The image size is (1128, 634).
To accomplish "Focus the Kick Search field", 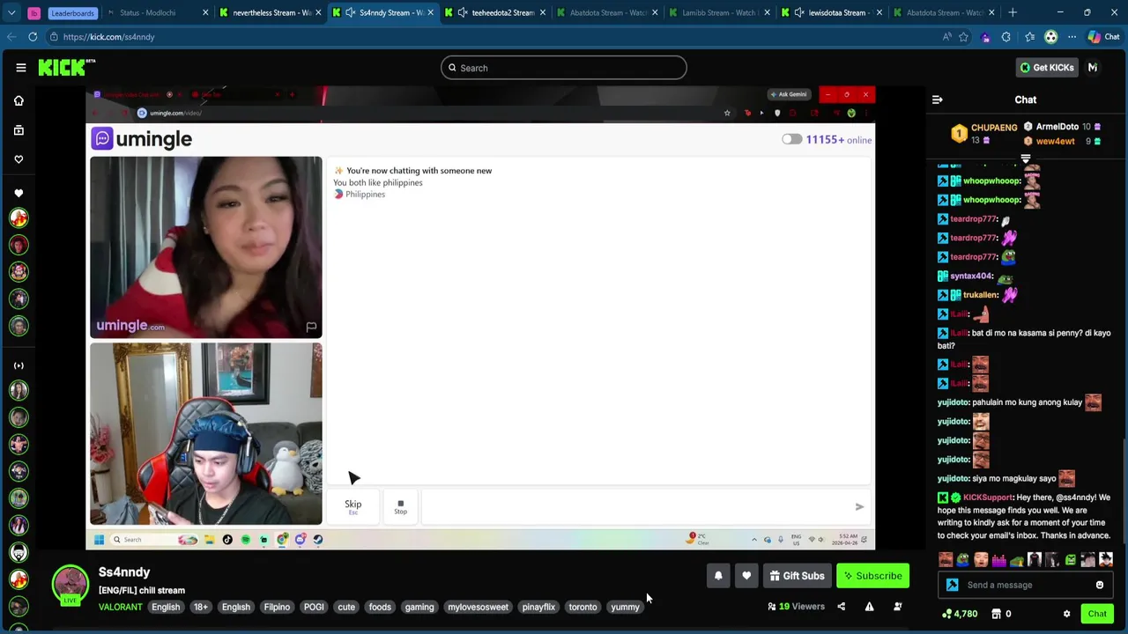I will (564, 68).
